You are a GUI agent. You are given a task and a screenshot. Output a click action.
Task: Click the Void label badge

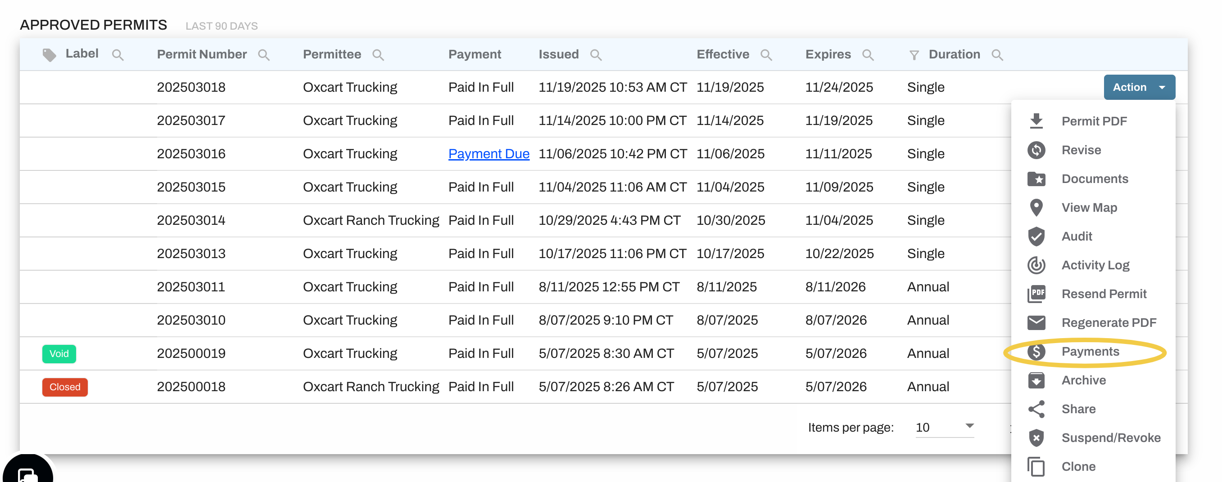click(x=59, y=353)
